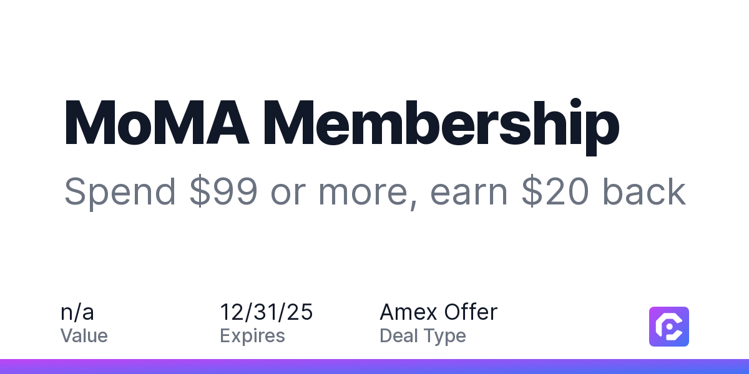Screen dimensions: 749x374
Task: Click the Amex Offer deal text
Action: point(438,312)
